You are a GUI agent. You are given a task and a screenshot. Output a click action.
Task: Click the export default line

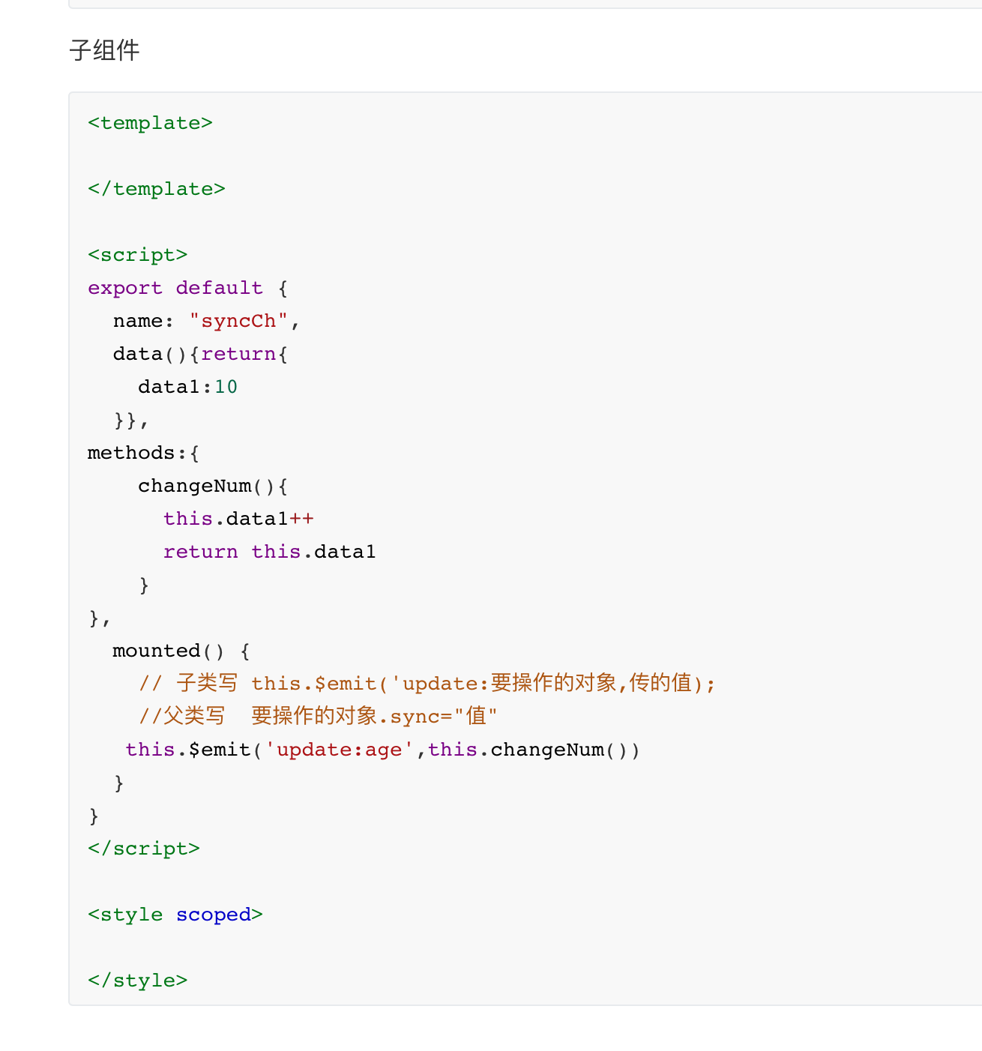[187, 288]
